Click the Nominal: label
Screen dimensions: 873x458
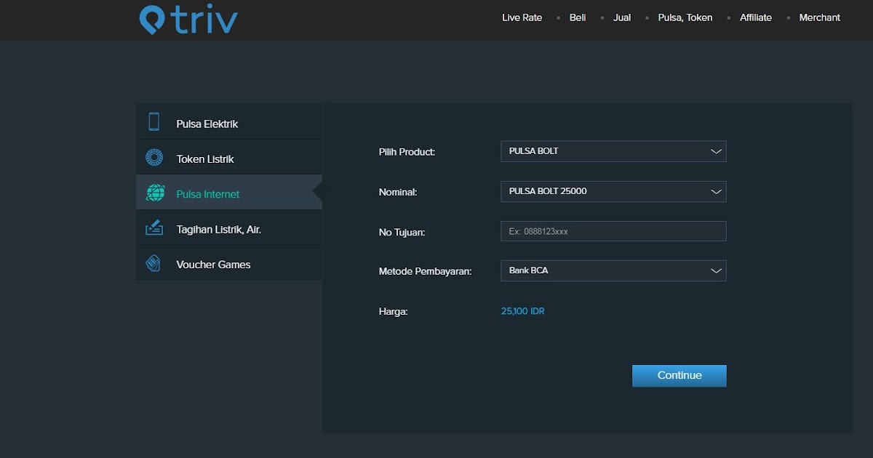(x=398, y=192)
